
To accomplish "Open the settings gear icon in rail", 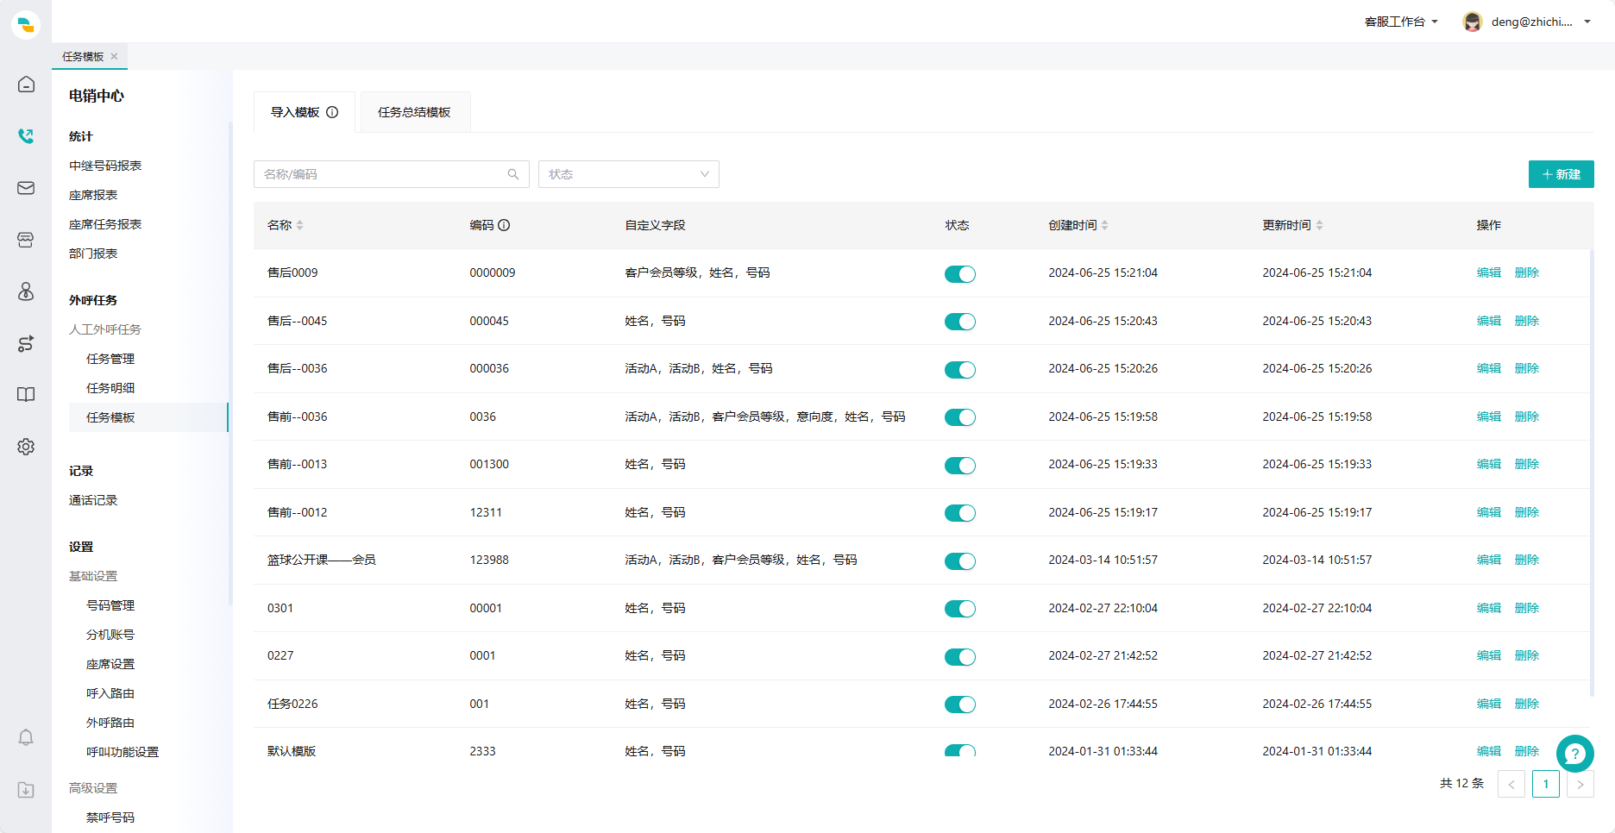I will (x=26, y=447).
